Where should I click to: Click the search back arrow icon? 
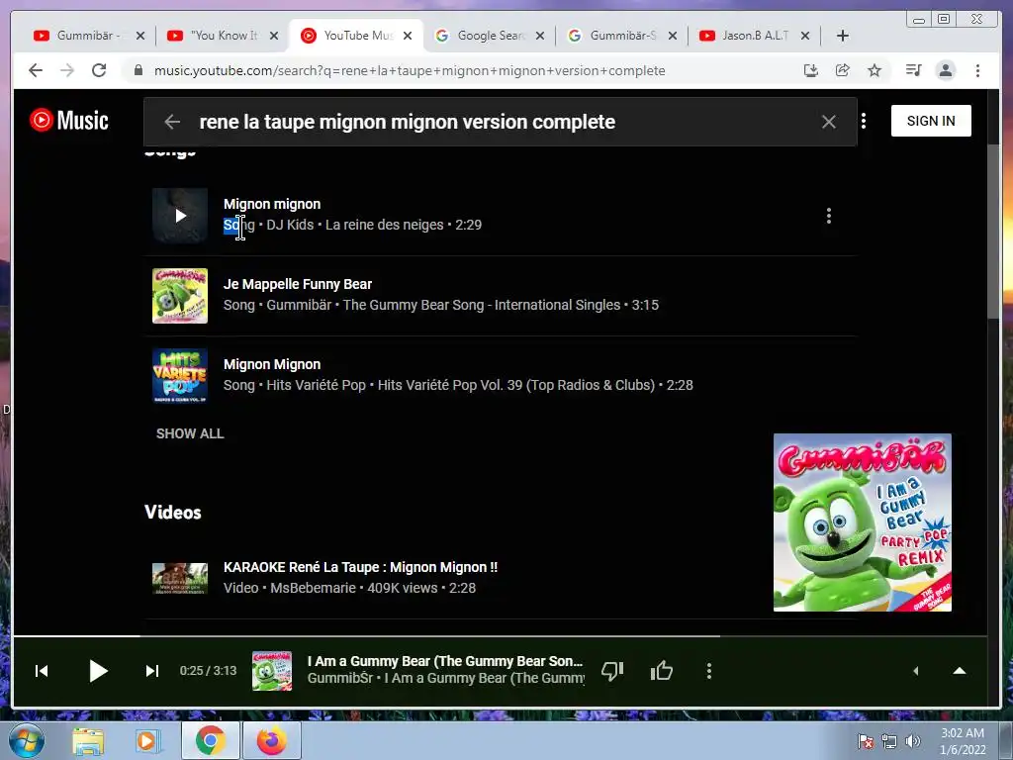[172, 122]
